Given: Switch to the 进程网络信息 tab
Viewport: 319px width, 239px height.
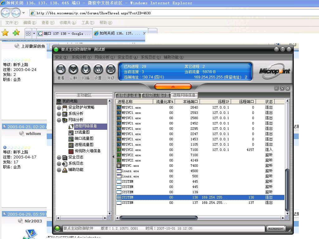Looking at the screenshot, I should (184, 95).
